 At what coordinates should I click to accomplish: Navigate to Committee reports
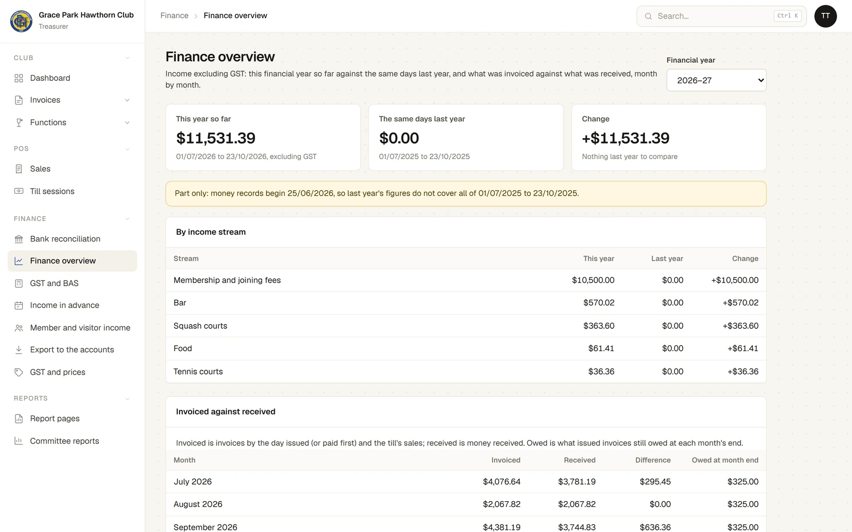[x=72, y=441]
